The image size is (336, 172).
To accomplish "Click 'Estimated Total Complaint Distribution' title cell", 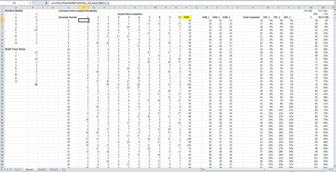I will [x=78, y=11].
